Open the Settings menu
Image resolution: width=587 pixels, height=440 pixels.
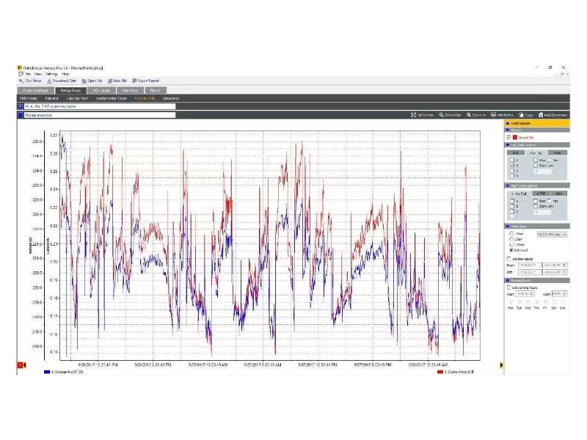pyautogui.click(x=51, y=74)
